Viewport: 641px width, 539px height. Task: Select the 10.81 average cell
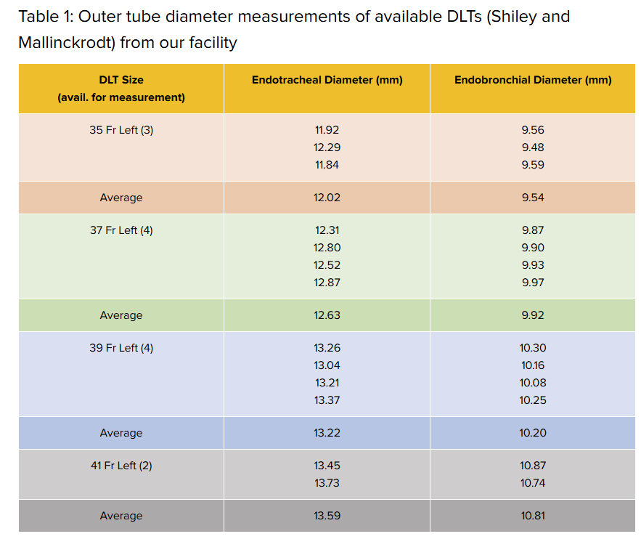pyautogui.click(x=533, y=516)
